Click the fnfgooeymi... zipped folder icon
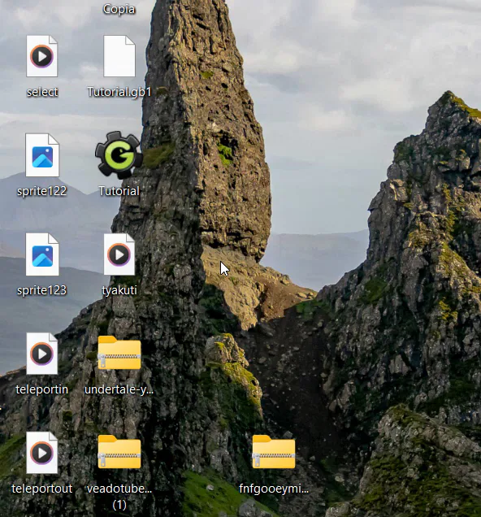Viewport: 481px width, 517px height. pos(274,452)
